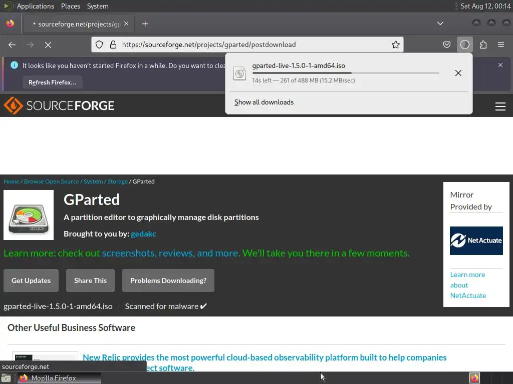513x384 pixels.
Task: Open the System menu
Action: [x=98, y=6]
